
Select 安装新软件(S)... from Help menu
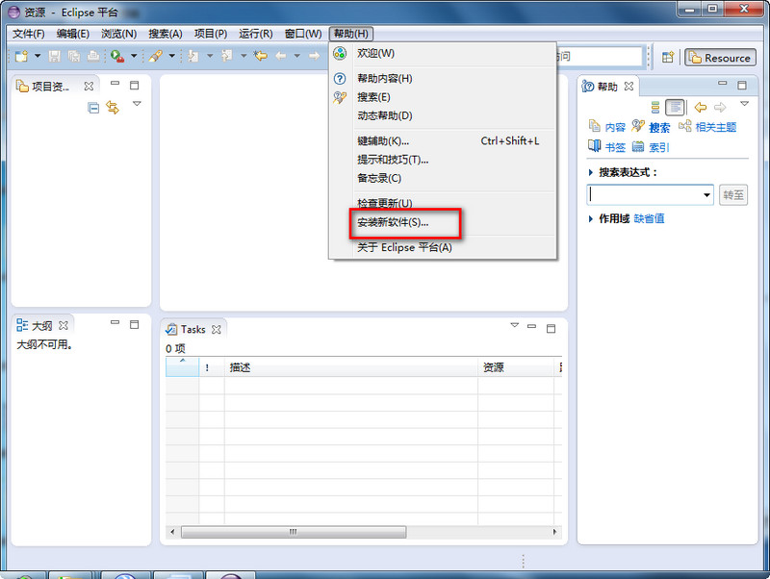393,222
